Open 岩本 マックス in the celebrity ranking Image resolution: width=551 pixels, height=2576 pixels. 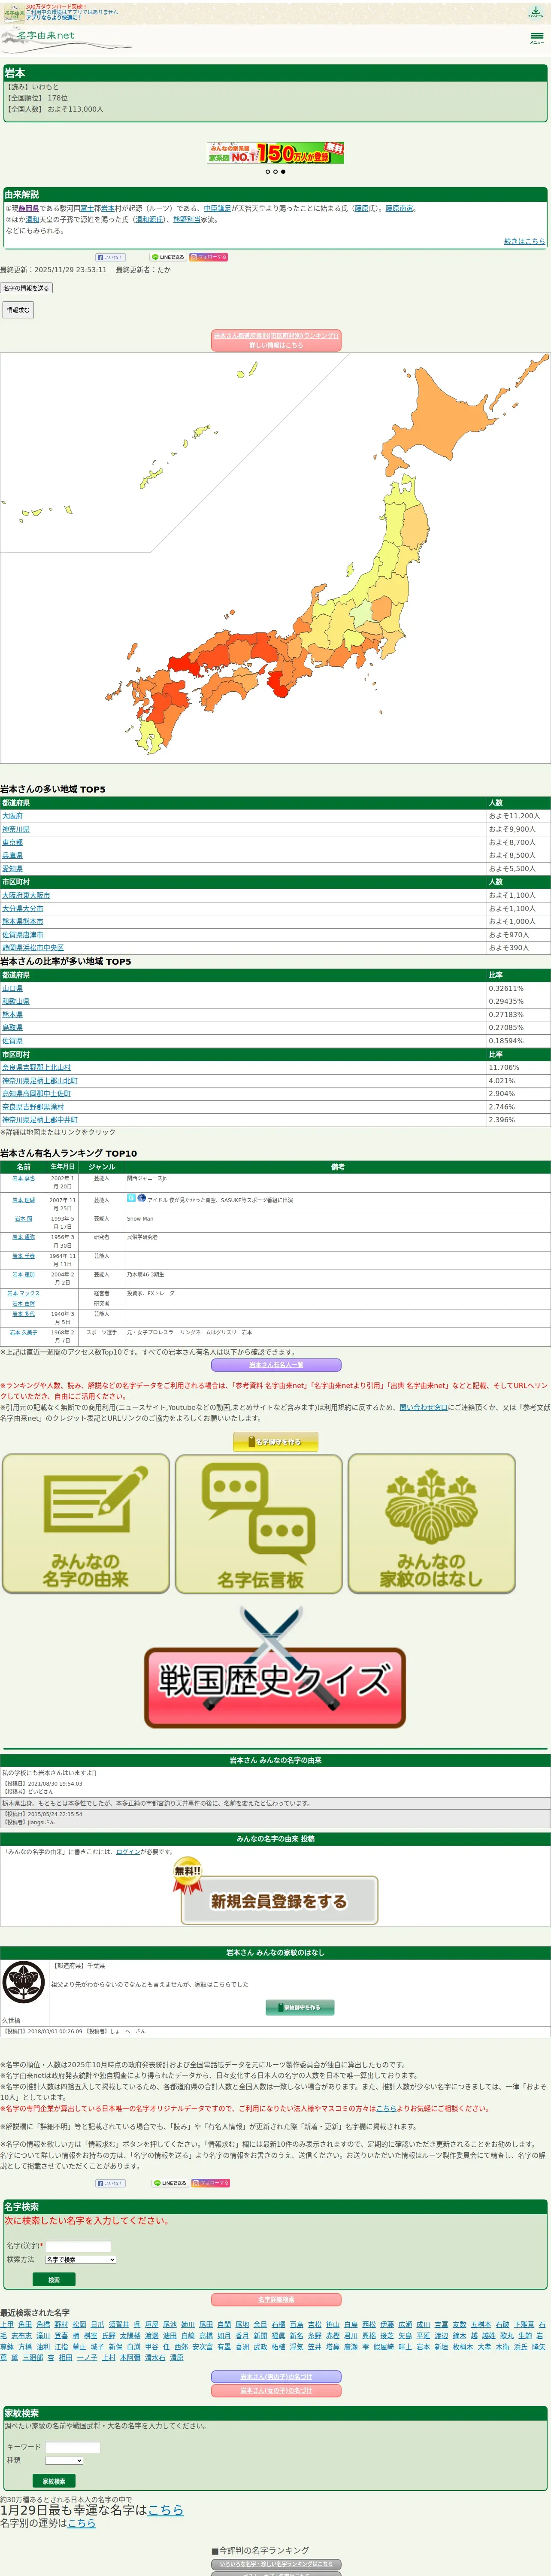[23, 1293]
